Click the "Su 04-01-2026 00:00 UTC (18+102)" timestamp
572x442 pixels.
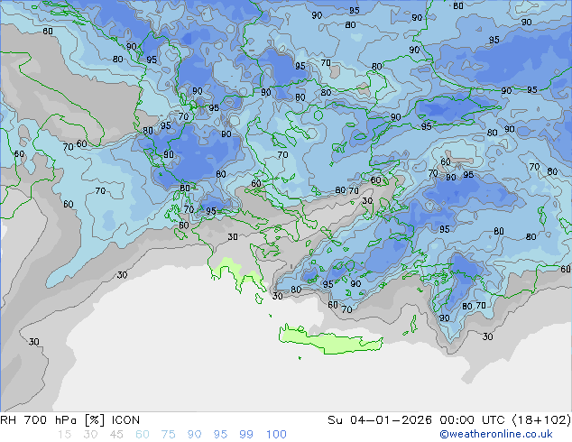449,420
